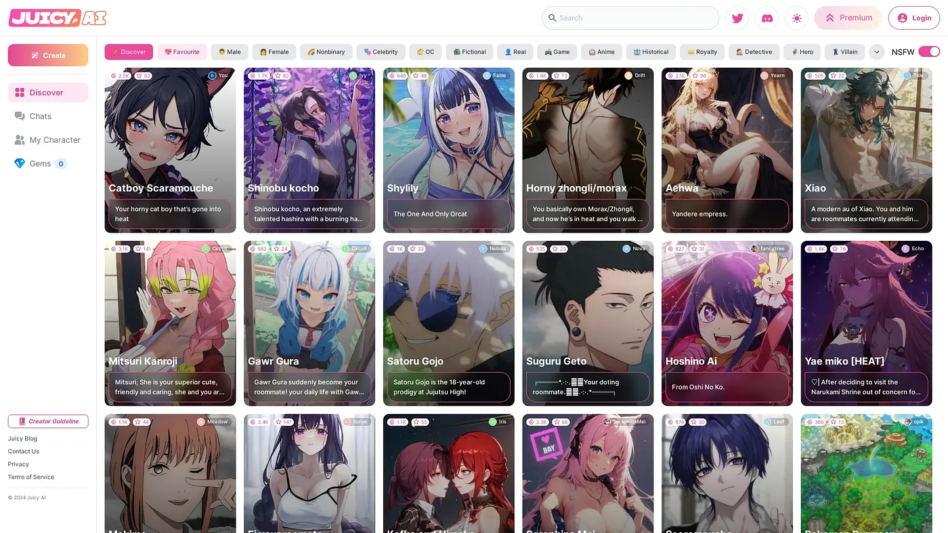Click chat count on Aehwa card
Image resolution: width=948 pixels, height=533 pixels.
tap(675, 76)
